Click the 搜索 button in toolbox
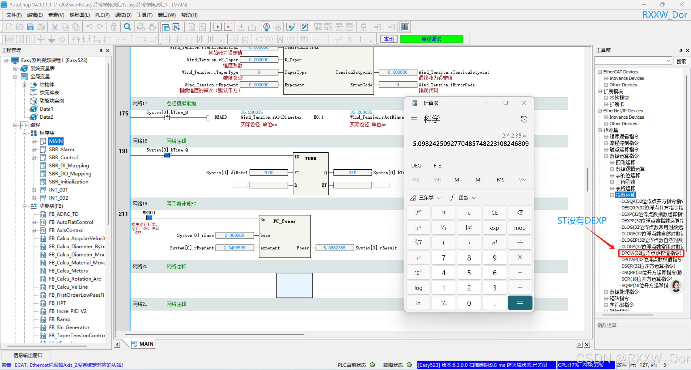This screenshot has width=691, height=370. (x=681, y=61)
